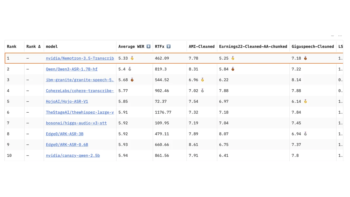This screenshot has height=197, width=350.
Task: Select the RTFx value 902.46
Action: [162, 90]
